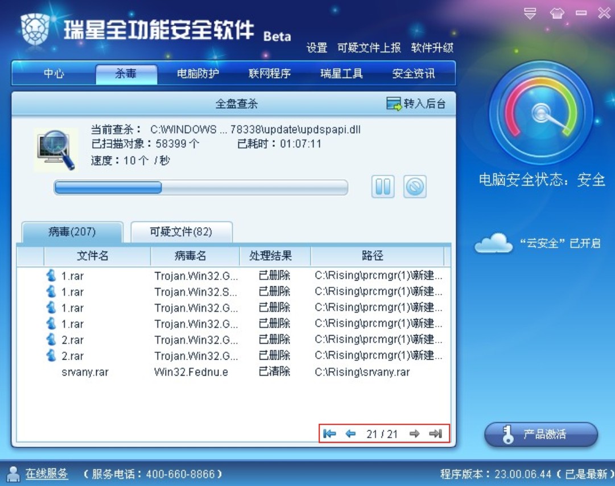Go to previous results page
Viewport: 615px width, 486px height.
click(350, 434)
